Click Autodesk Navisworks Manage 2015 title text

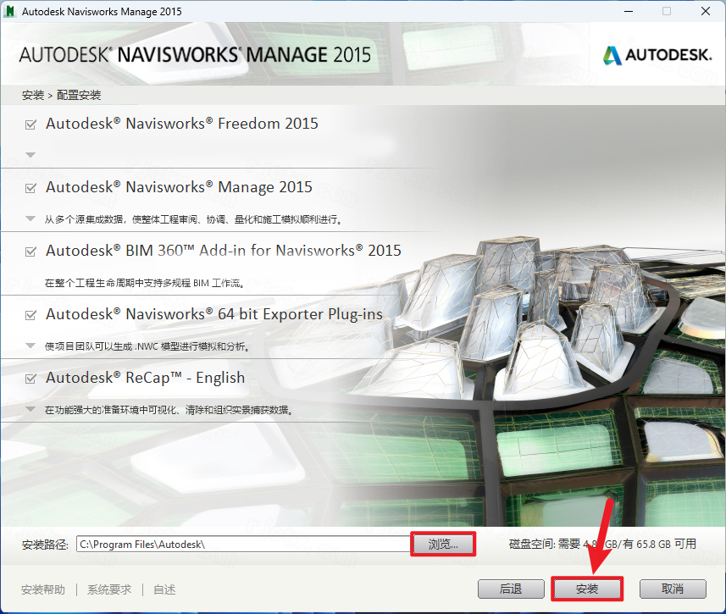pos(179,187)
